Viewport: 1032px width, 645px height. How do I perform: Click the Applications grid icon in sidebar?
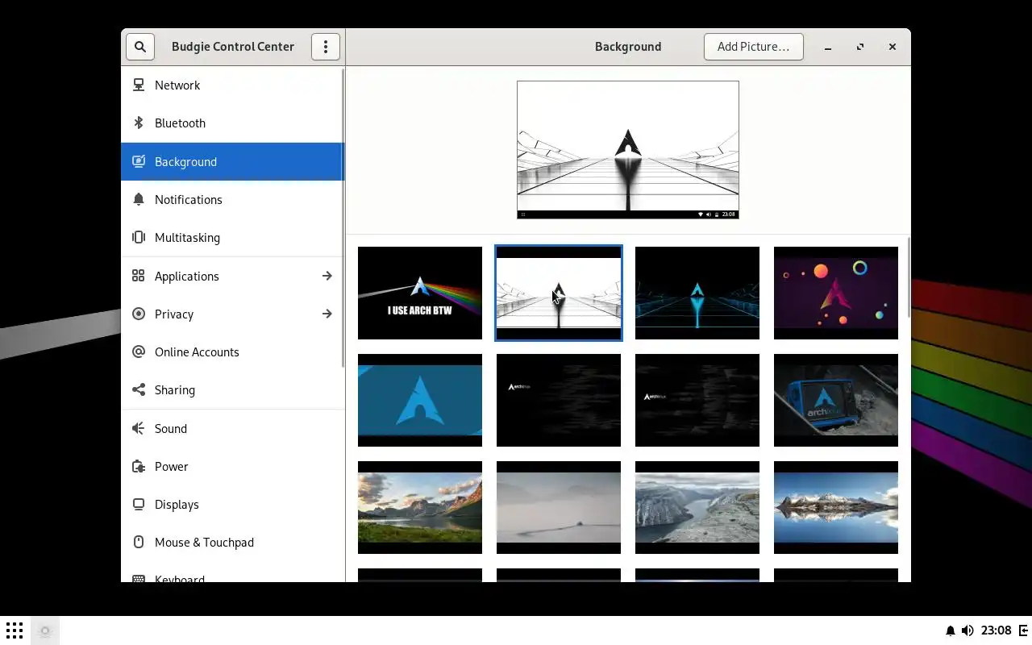pyautogui.click(x=139, y=276)
